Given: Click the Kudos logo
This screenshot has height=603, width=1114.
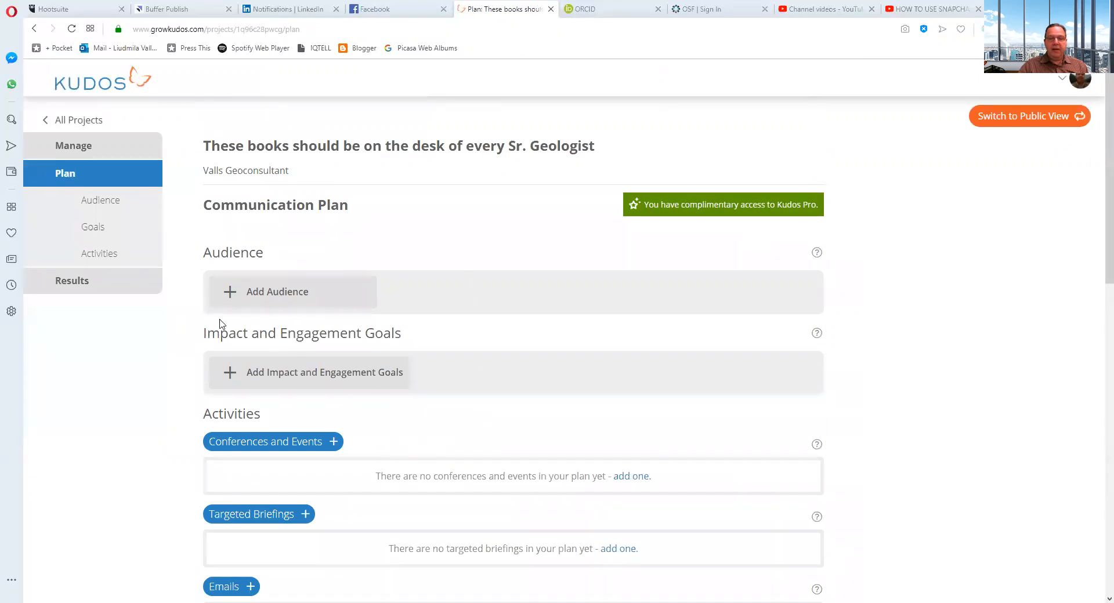Looking at the screenshot, I should (103, 79).
